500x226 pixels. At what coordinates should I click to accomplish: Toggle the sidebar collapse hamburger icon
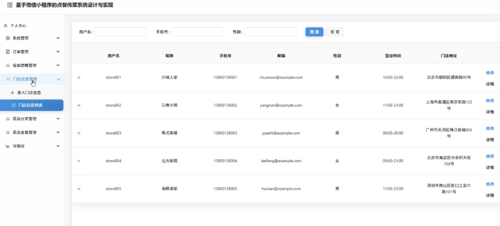[10, 5]
